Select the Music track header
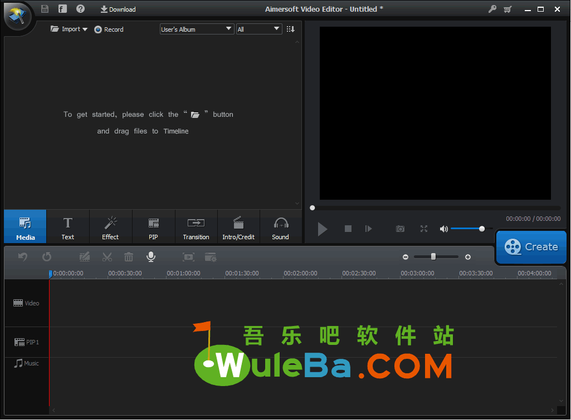The image size is (571, 420). point(26,363)
